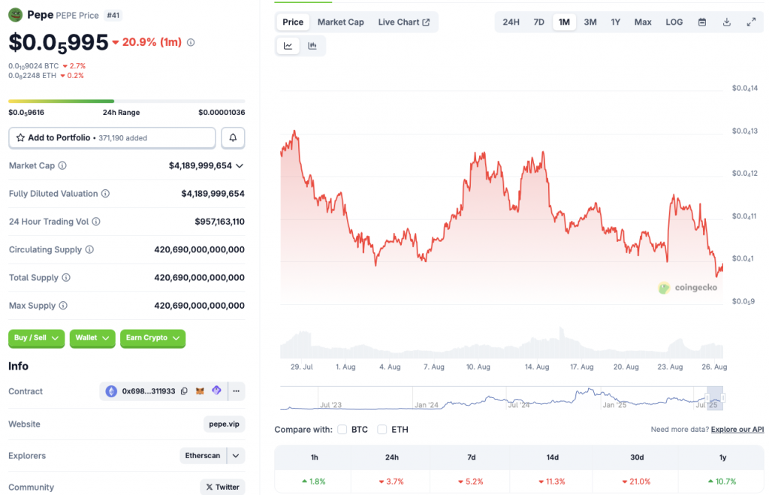This screenshot has width=769, height=495.
Task: Click the 24h value 3.7%
Action: pos(391,481)
